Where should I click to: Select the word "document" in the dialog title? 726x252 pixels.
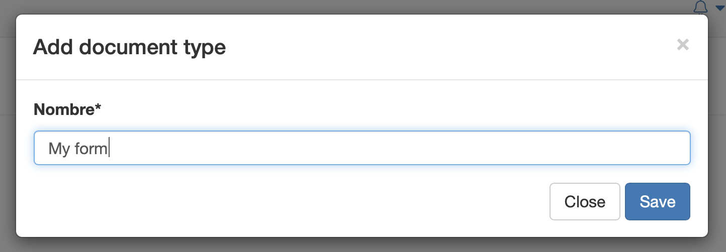click(128, 47)
